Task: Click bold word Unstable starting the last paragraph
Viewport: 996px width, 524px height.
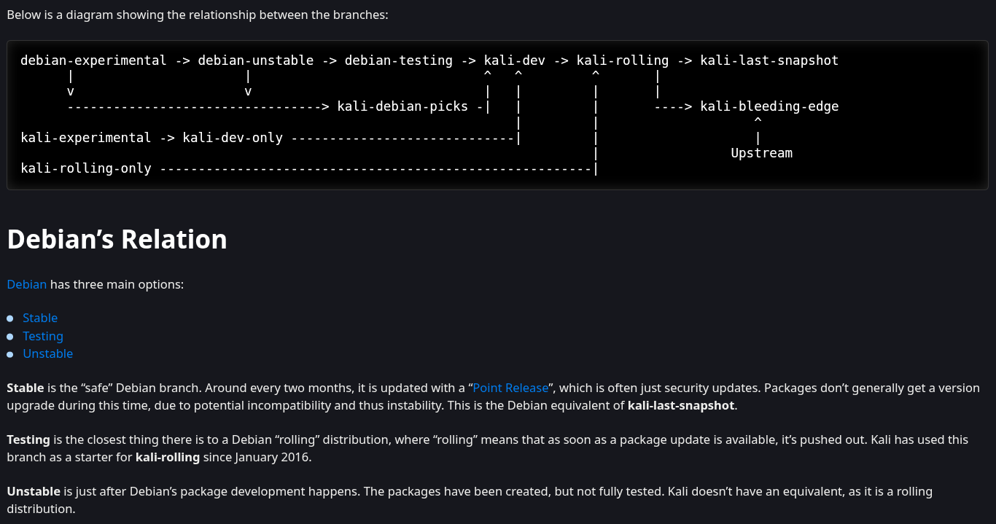Action: coord(34,491)
